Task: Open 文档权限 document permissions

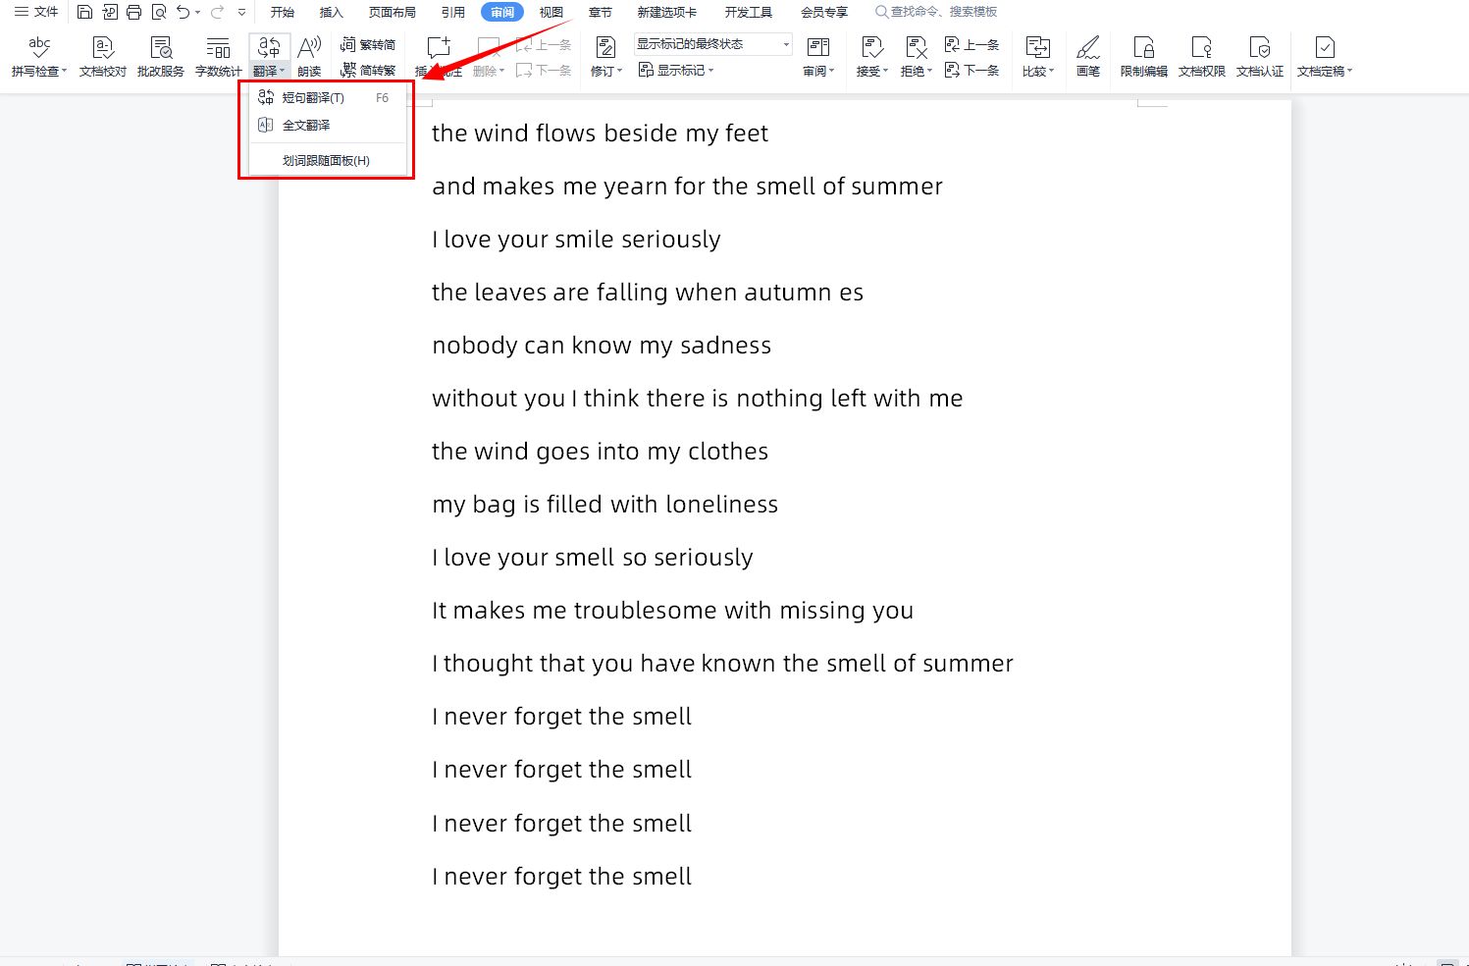Action: click(1202, 56)
